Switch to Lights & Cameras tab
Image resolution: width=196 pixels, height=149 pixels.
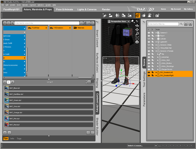[x=87, y=9]
